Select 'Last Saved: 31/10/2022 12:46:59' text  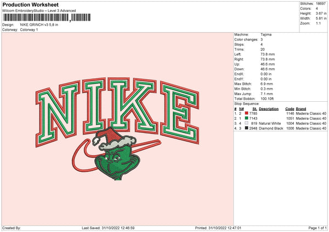coord(108,228)
